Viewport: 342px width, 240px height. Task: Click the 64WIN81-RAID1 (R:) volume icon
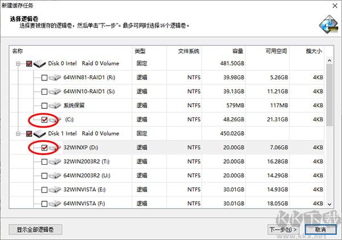pyautogui.click(x=55, y=78)
